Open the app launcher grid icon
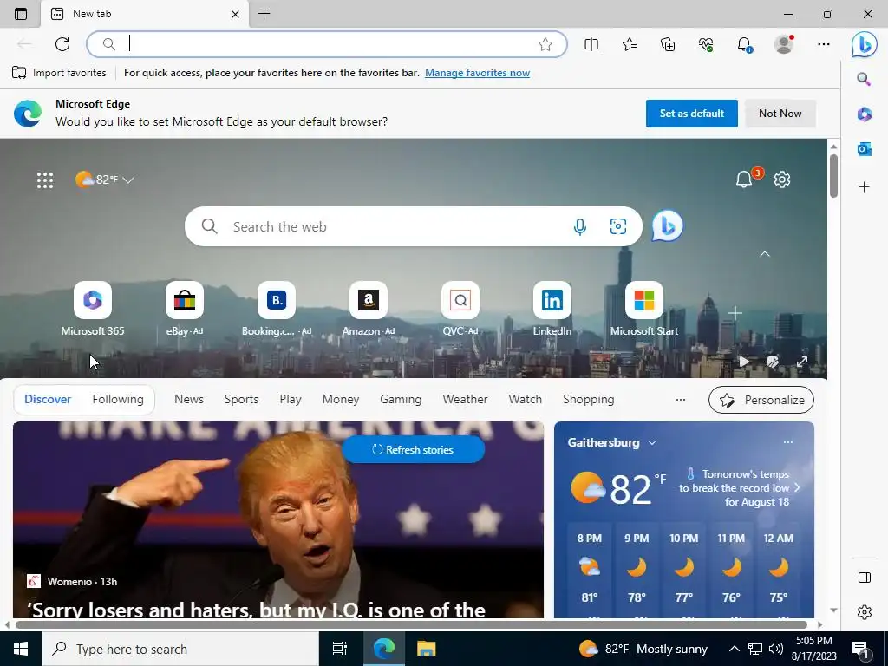 [45, 180]
